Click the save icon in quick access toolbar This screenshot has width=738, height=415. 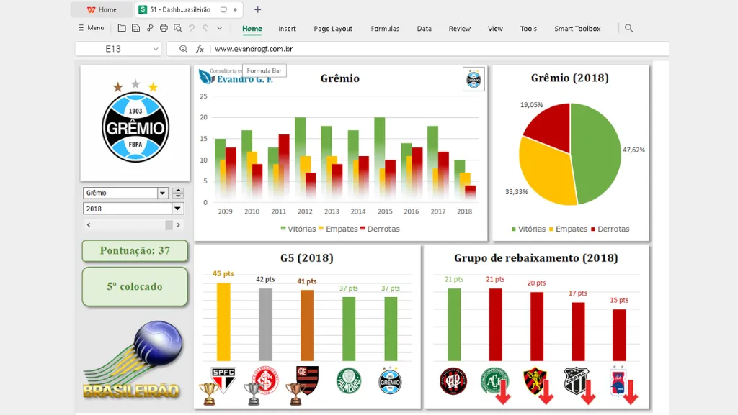135,28
